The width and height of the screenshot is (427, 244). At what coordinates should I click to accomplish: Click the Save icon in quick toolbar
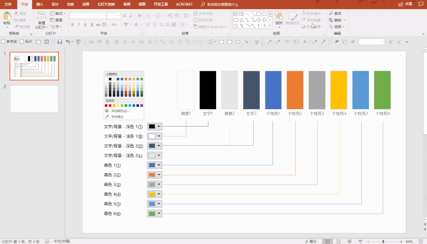(60, 42)
